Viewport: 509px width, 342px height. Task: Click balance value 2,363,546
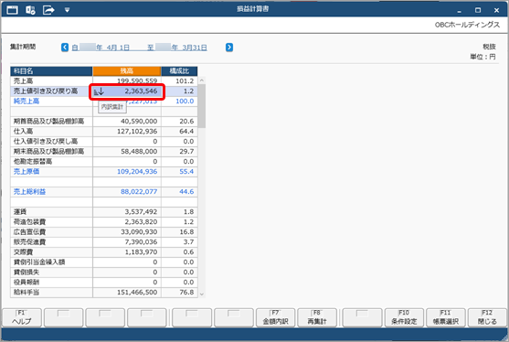tap(141, 91)
